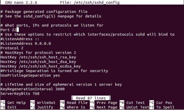Image resolution: width=184 pixels, height=110 pixels.
Task: Click the UsePrivilegeSeparation yes line
Action: click(x=30, y=75)
